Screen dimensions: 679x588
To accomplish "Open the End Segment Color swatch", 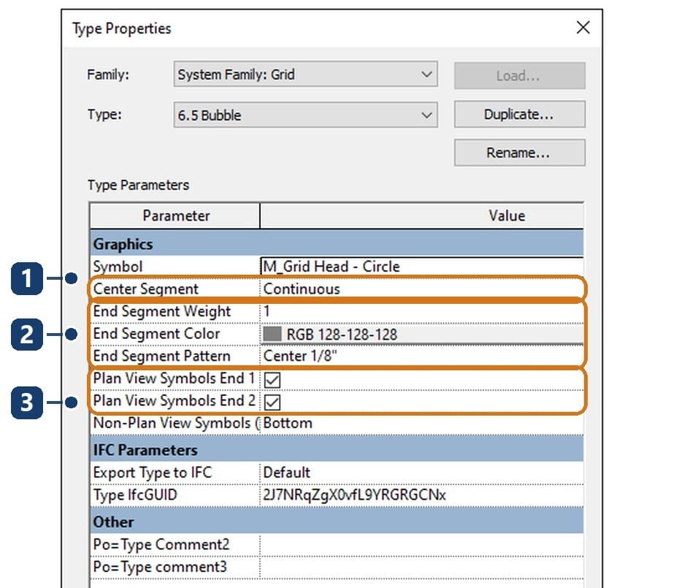I will [x=272, y=334].
